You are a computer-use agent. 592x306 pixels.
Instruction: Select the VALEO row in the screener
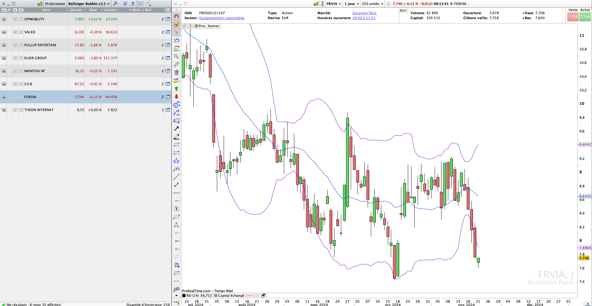[x=30, y=32]
